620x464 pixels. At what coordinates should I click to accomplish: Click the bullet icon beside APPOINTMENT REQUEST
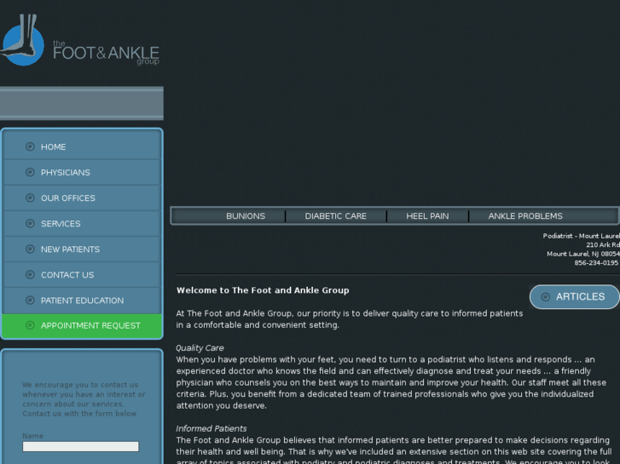[30, 325]
